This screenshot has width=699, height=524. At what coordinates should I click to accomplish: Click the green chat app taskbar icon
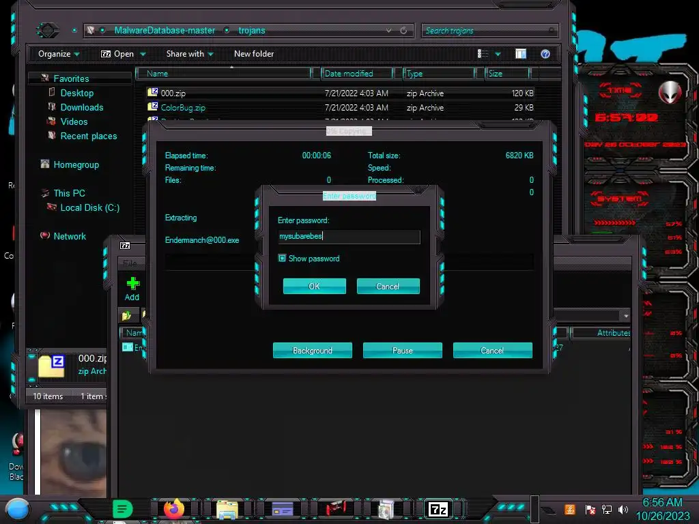[122, 509]
